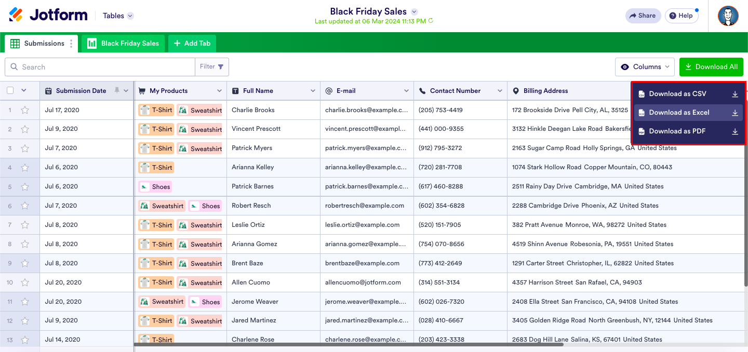This screenshot has height=352, width=748.
Task: Star the row 7 Leslie Ortiz entry
Action: 25,225
